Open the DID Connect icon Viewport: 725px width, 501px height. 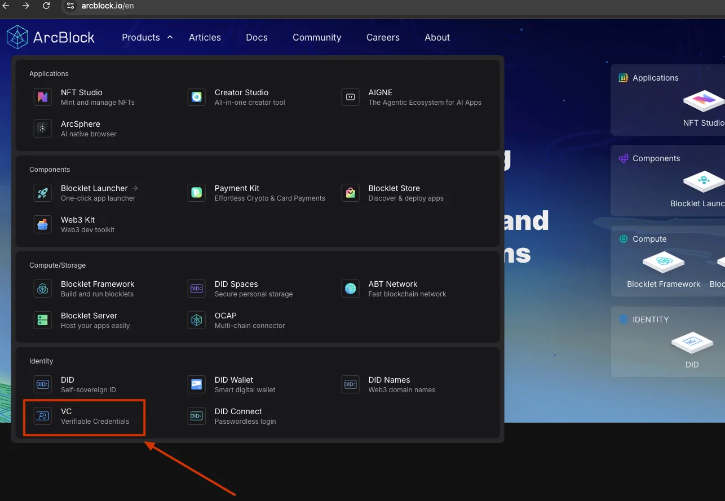pos(196,416)
